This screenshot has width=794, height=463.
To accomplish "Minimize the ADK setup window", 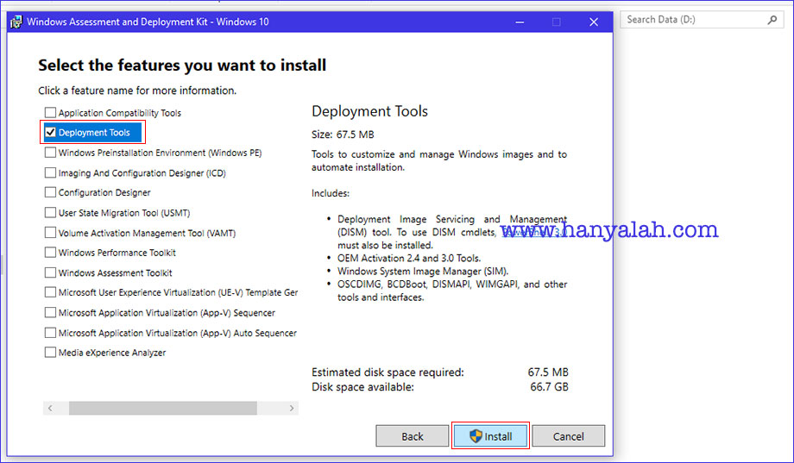I will click(520, 22).
